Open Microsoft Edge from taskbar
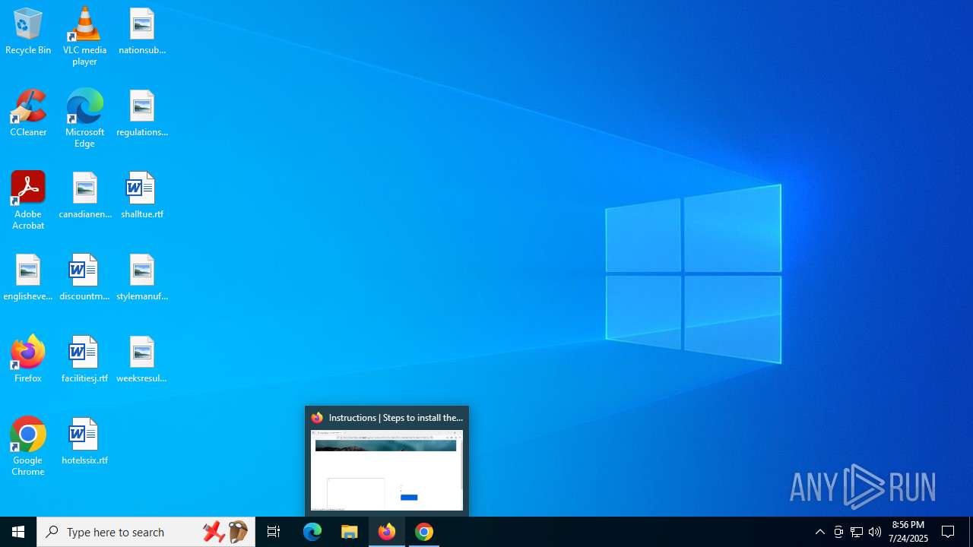The height and width of the screenshot is (547, 973). coord(312,532)
